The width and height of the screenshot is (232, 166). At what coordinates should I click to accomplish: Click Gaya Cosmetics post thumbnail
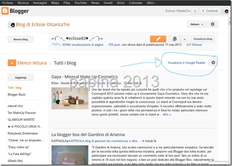[70, 98]
